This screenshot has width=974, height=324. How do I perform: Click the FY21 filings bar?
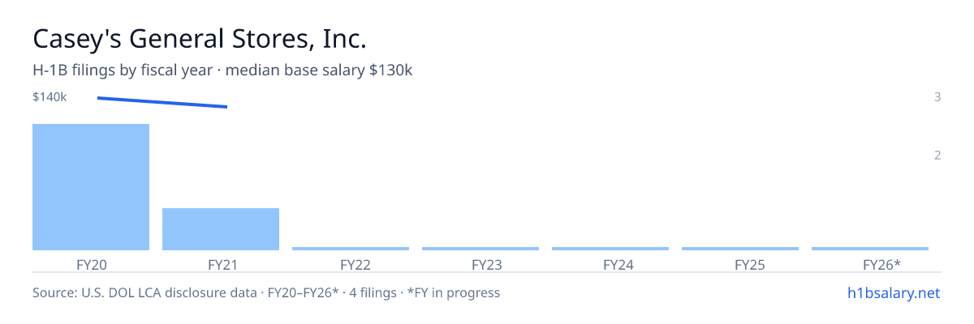[221, 229]
